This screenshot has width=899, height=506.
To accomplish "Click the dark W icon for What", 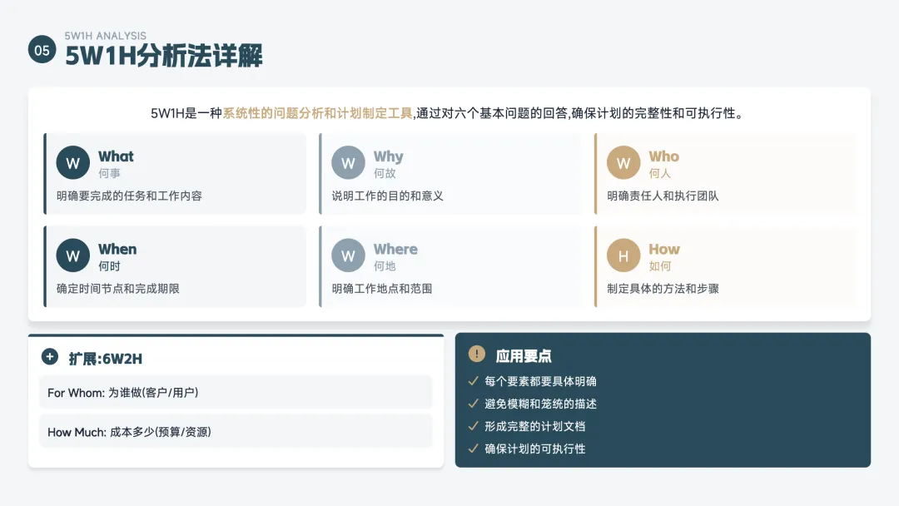I will tap(72, 163).
